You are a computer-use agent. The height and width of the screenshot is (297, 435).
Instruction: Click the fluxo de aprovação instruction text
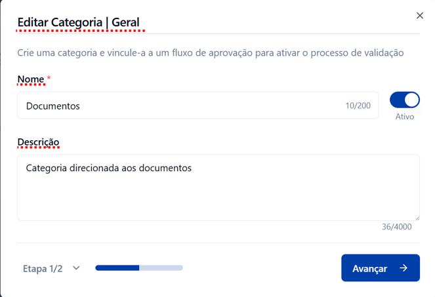click(210, 52)
